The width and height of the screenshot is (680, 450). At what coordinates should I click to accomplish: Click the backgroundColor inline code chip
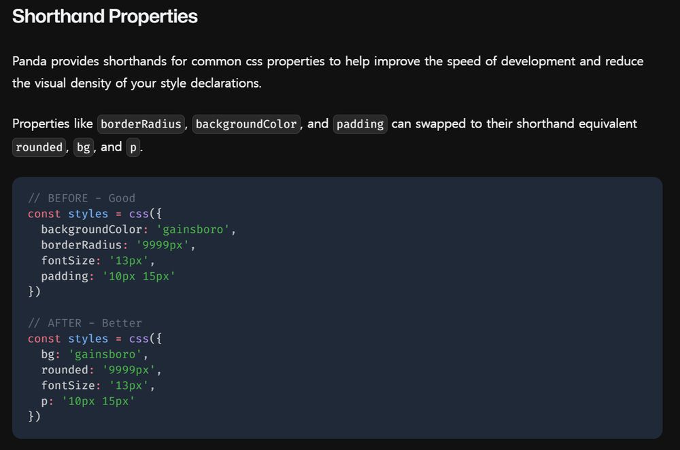pyautogui.click(x=246, y=124)
